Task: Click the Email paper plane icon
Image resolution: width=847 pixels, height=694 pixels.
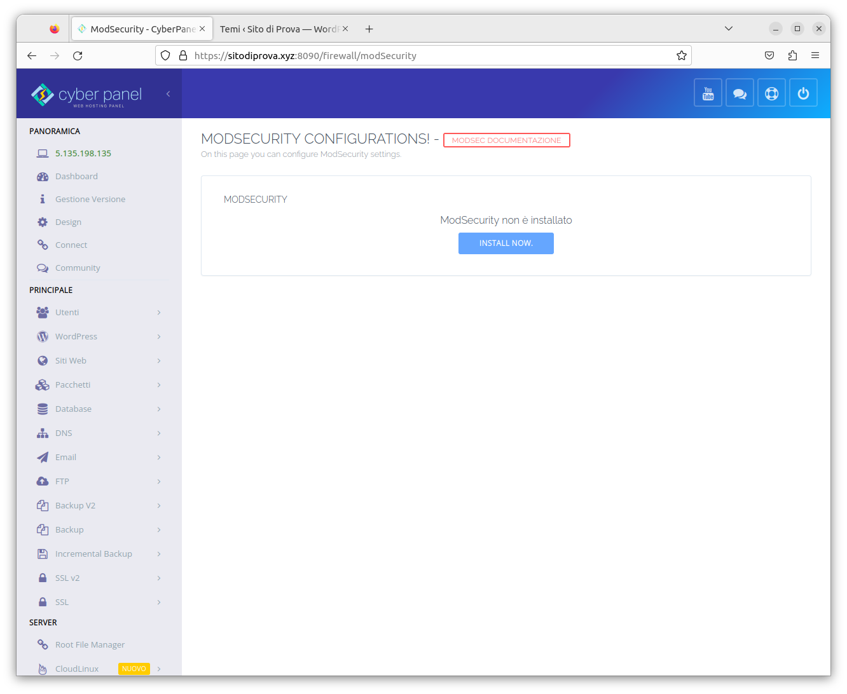Action: [43, 457]
